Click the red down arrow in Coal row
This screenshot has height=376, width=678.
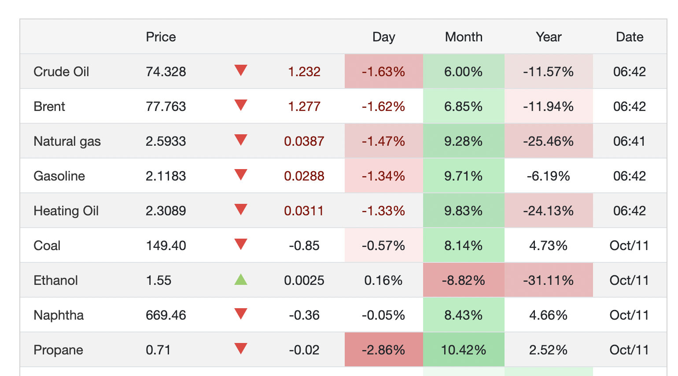[x=241, y=244]
